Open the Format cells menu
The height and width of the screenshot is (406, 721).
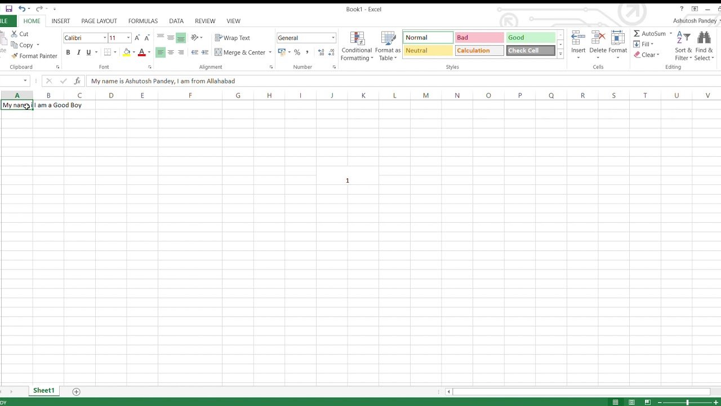coord(617,46)
